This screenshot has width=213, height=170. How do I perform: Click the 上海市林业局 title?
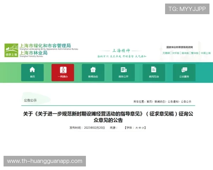point(34,53)
